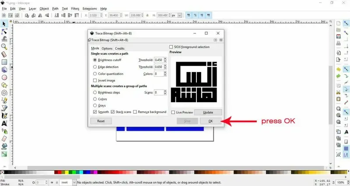350x186 pixels.
Task: Switch to the Options tab
Action: 107,48
